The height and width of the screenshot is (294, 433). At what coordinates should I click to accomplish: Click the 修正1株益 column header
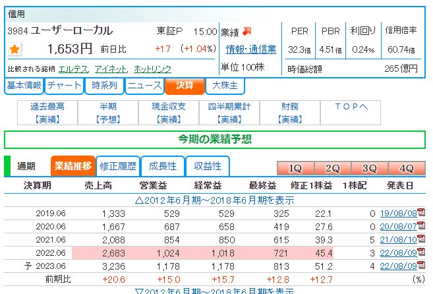click(311, 185)
